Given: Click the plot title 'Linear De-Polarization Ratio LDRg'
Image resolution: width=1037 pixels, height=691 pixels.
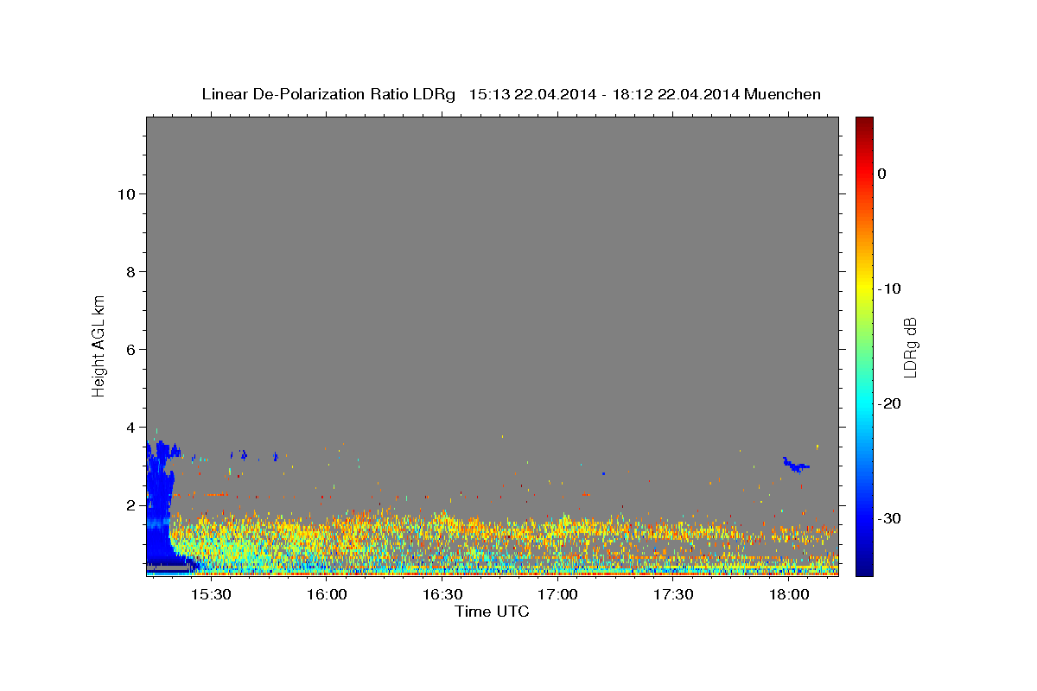Looking at the screenshot, I should [x=328, y=94].
